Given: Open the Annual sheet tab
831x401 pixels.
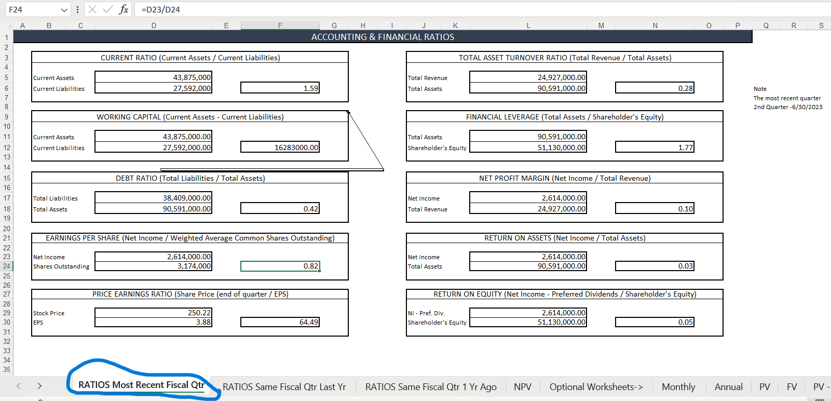Looking at the screenshot, I should click(728, 387).
